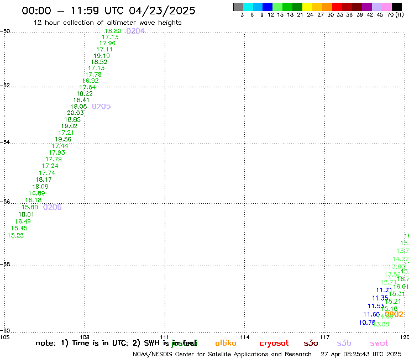
Task: Click the 17.74 value
Action: click(x=47, y=173)
